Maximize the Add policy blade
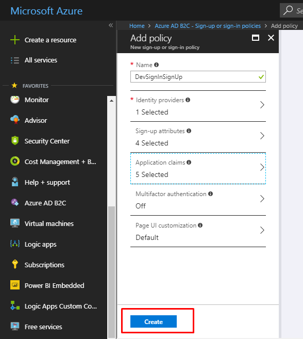The width and height of the screenshot is (303, 339). click(x=256, y=38)
